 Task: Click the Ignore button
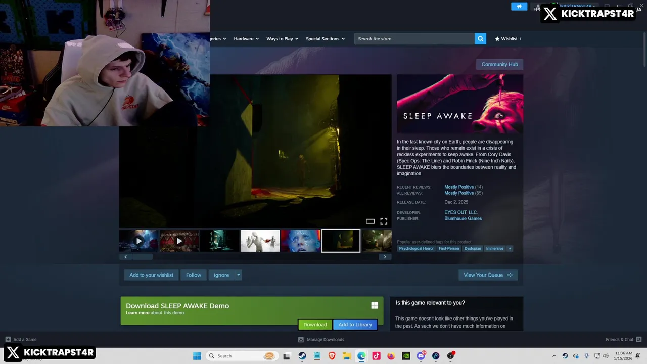pos(221,275)
